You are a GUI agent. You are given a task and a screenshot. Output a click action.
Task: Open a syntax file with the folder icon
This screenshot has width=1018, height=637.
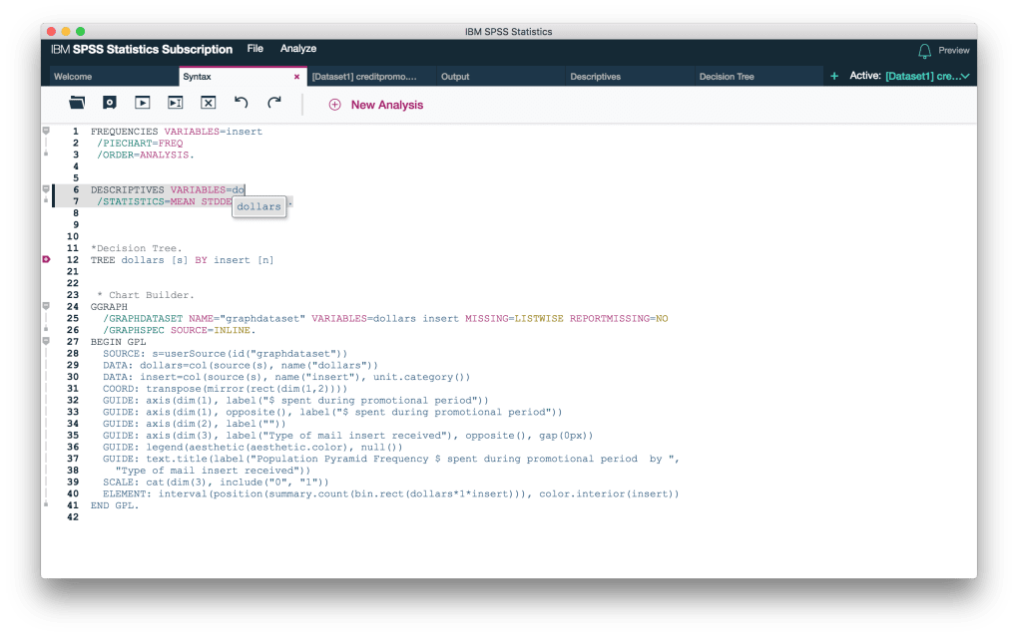77,103
